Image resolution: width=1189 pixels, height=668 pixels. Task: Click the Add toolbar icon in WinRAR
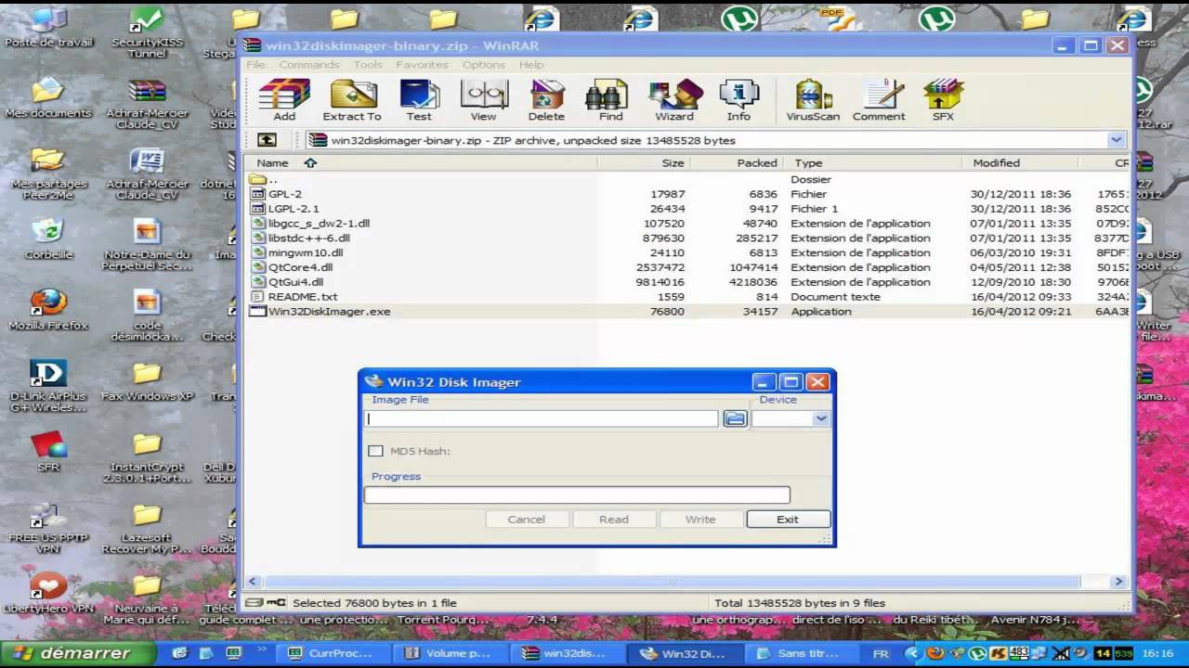pyautogui.click(x=284, y=100)
